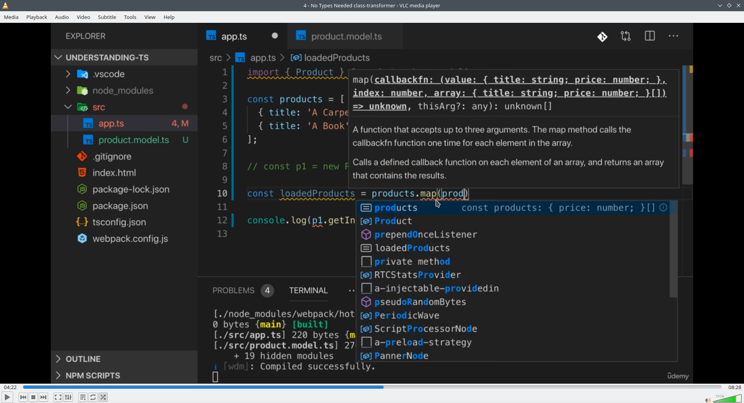Image resolution: width=744 pixels, height=403 pixels.
Task: Adjust the volume slider
Action: point(727,398)
